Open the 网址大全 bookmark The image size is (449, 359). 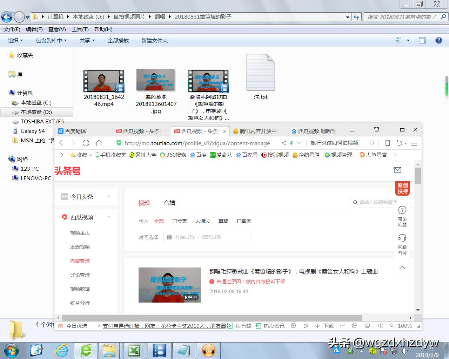pyautogui.click(x=143, y=155)
